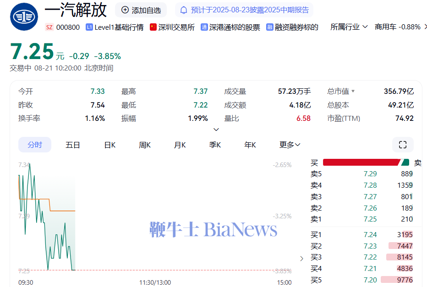Viewport: 427px width, 287px height.
Task: Click the 卖4 price 7.28
Action: tap(370, 185)
